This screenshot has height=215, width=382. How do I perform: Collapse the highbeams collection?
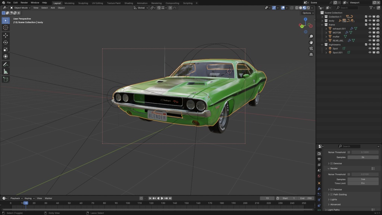(322, 45)
